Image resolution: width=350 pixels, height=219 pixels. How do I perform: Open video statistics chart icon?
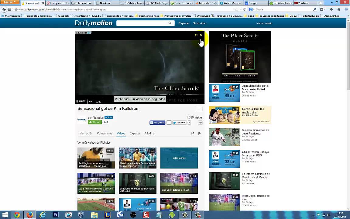193,134
